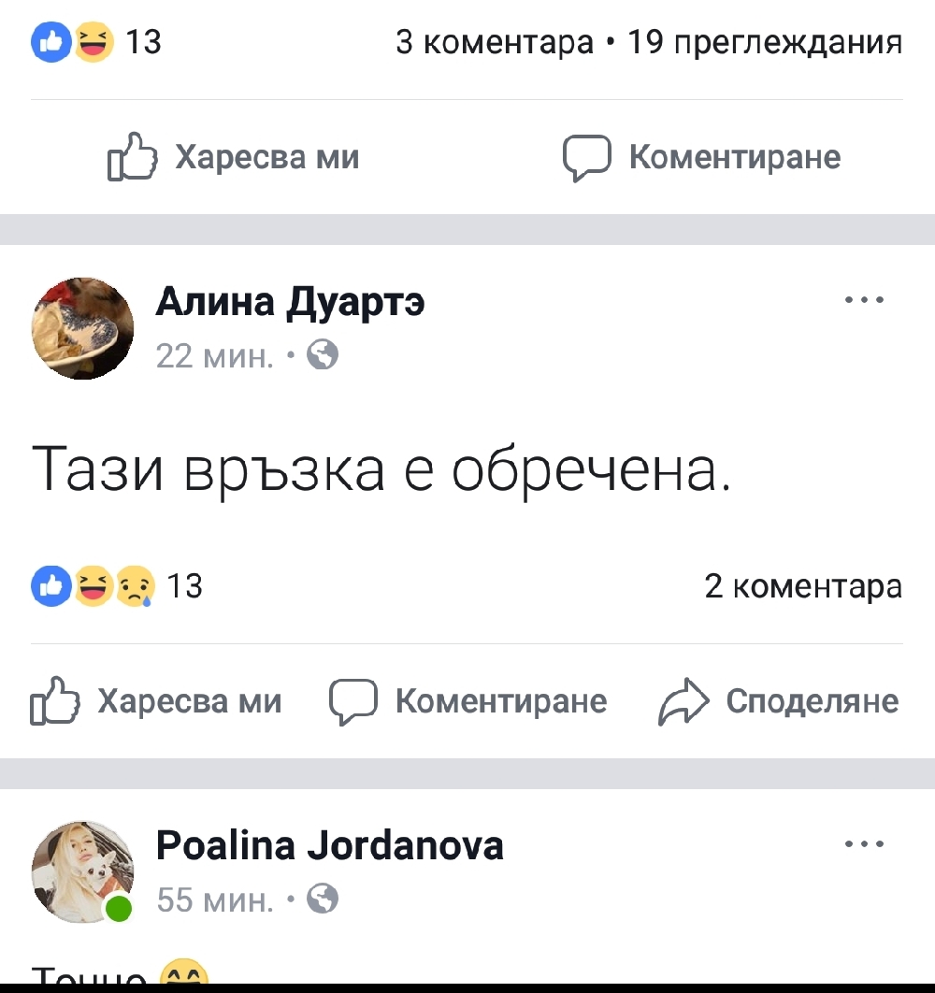The image size is (935, 993).
Task: Open Poalina Jordanova's profile name
Action: [x=329, y=846]
